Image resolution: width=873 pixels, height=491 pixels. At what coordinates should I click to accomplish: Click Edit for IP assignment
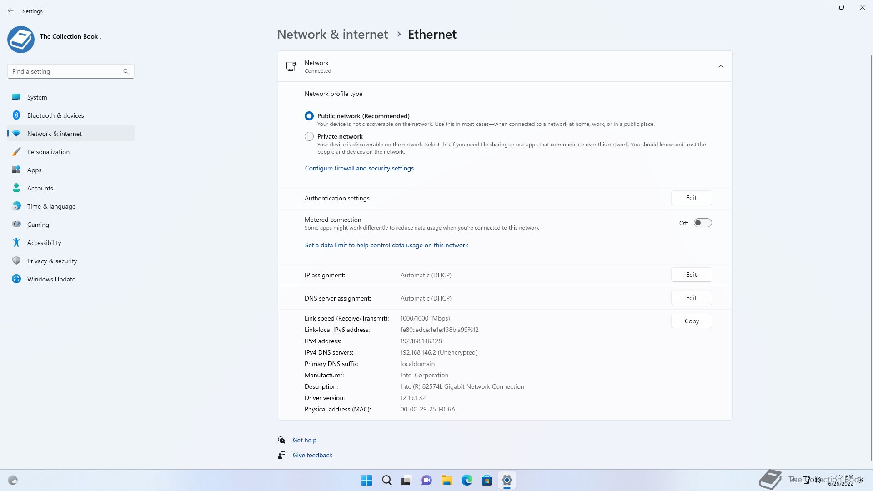pyautogui.click(x=691, y=275)
